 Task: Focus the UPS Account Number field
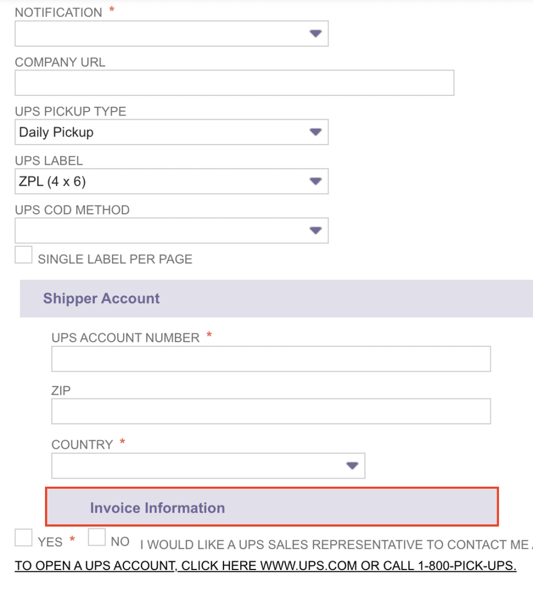coord(271,359)
